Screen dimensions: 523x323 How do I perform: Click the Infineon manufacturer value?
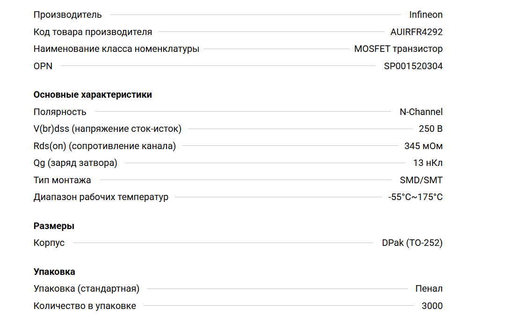coord(426,14)
